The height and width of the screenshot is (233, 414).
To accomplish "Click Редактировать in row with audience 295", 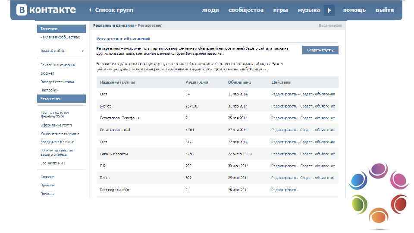I will (x=284, y=166).
